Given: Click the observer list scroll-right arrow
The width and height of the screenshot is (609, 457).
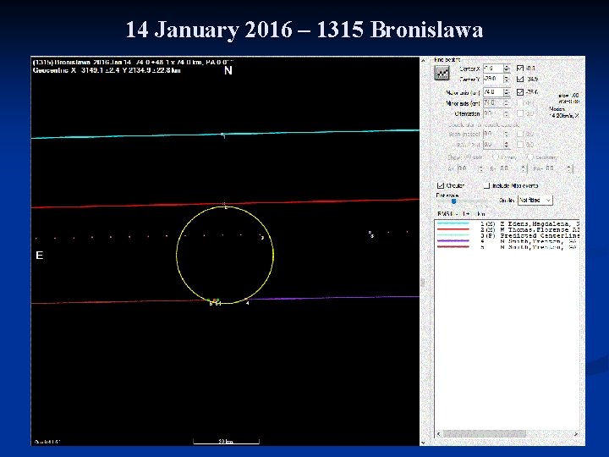Looking at the screenshot, I should tap(576, 434).
